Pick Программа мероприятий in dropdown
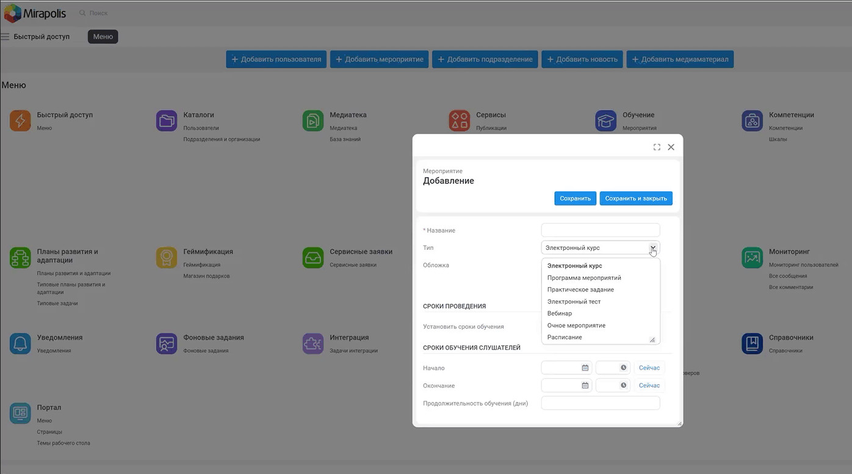 [x=584, y=278]
